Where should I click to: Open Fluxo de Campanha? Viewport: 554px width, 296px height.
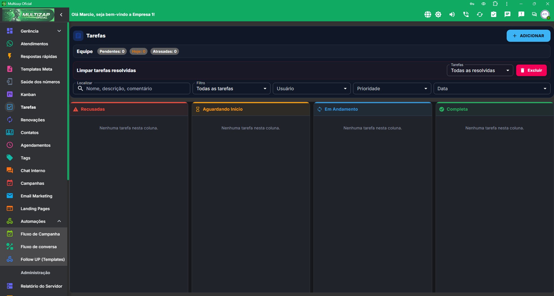(33, 234)
